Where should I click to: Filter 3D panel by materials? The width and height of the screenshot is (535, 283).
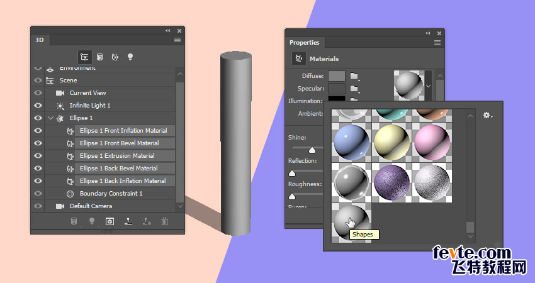pyautogui.click(x=115, y=57)
